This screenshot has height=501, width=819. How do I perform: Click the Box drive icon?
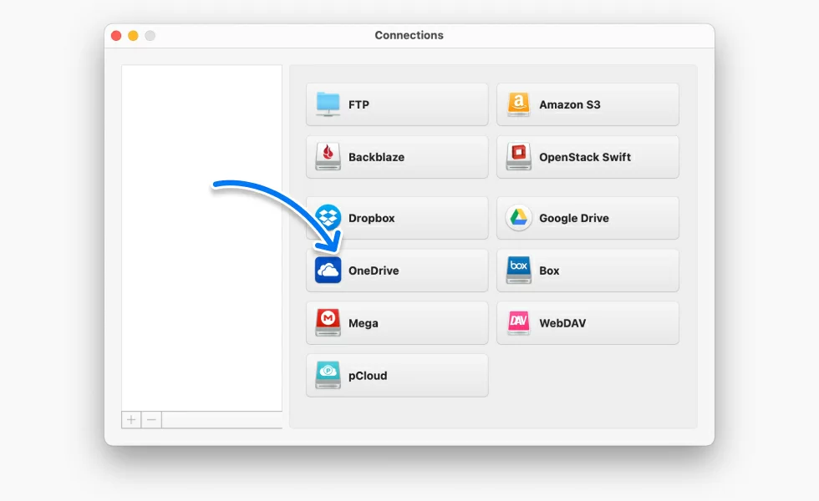coord(519,271)
